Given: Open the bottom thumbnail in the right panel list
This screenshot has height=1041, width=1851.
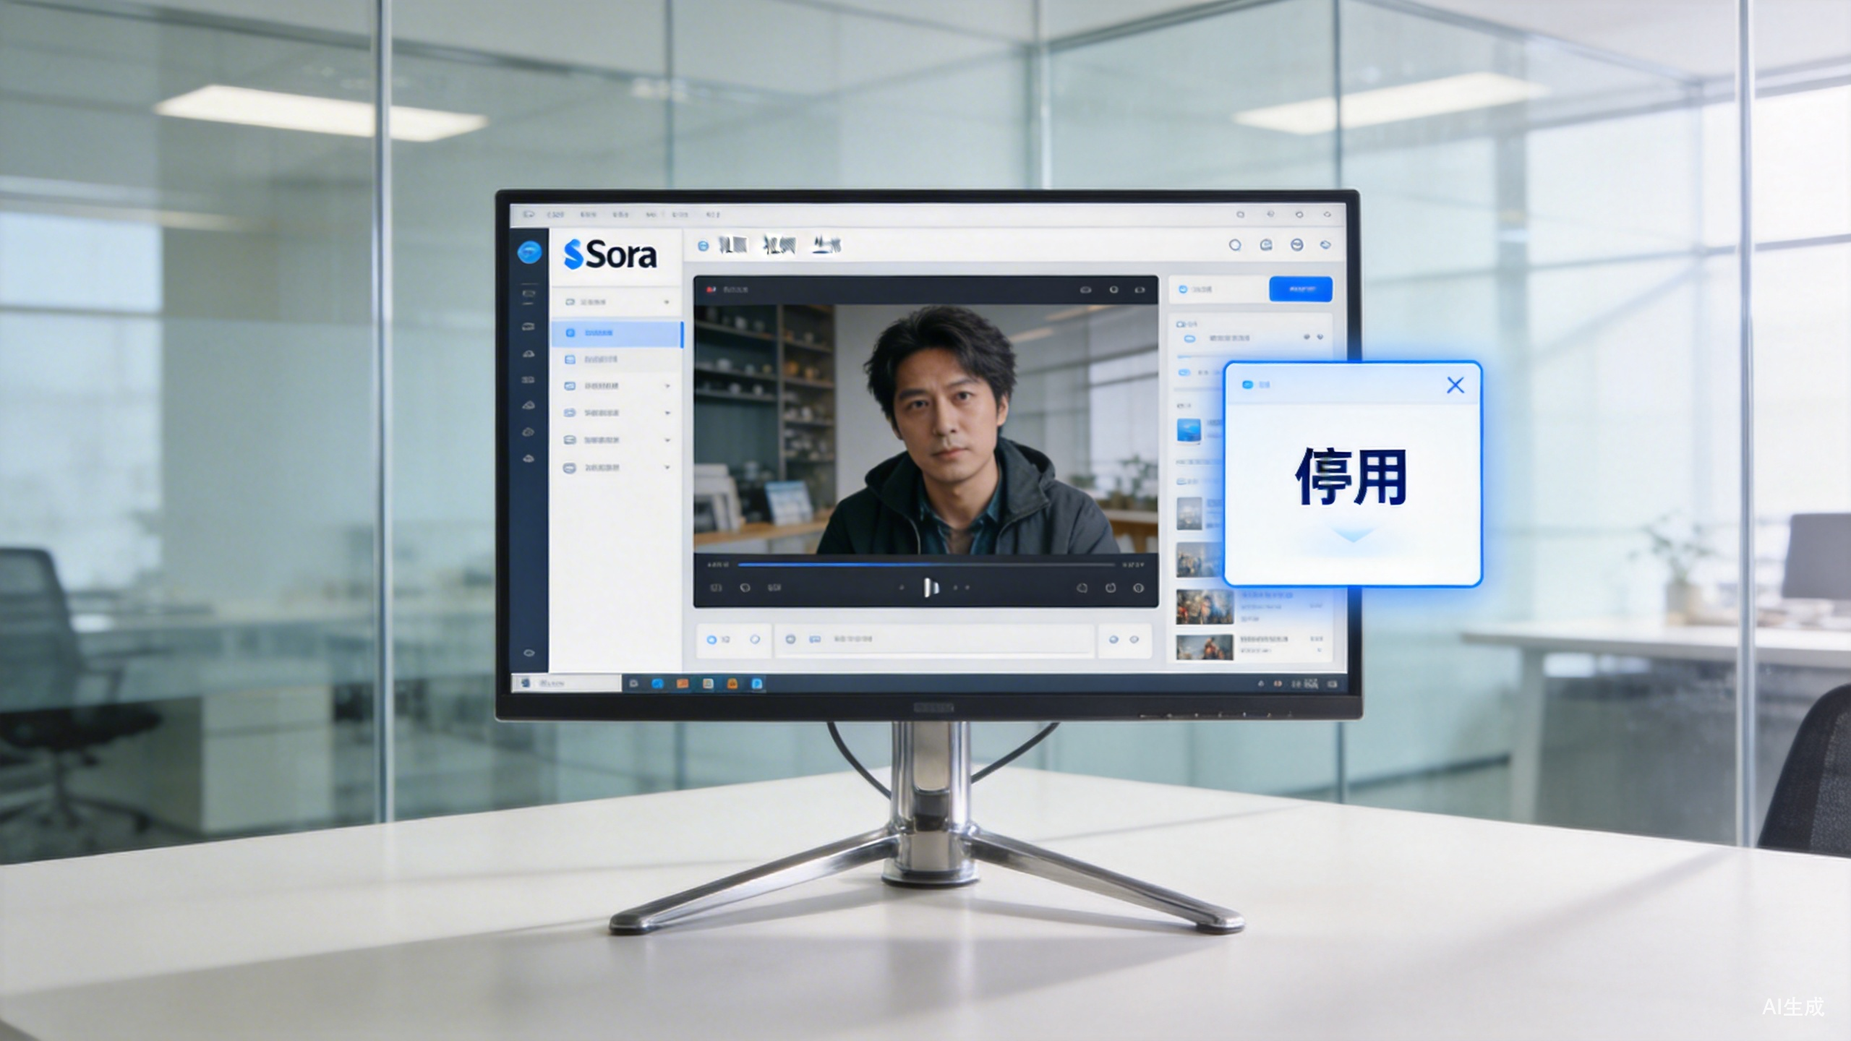Looking at the screenshot, I should 1204,647.
